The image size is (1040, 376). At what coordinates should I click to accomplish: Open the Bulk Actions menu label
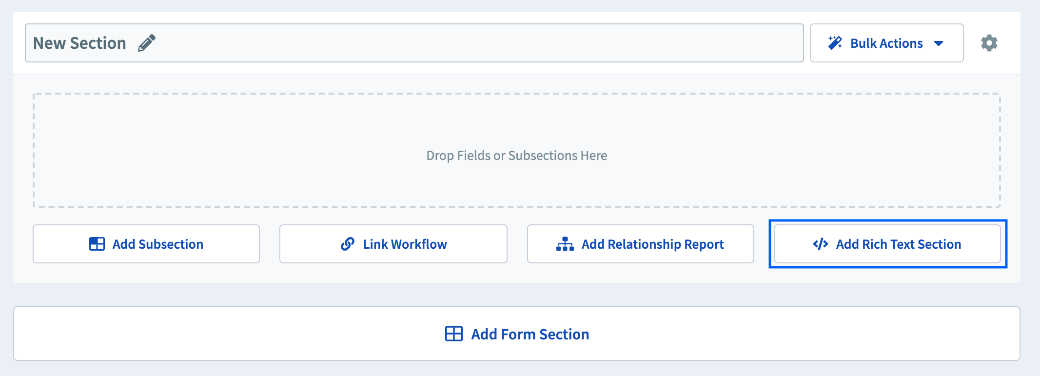tap(886, 43)
